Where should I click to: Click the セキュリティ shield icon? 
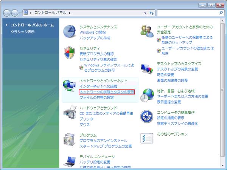pos(69,53)
